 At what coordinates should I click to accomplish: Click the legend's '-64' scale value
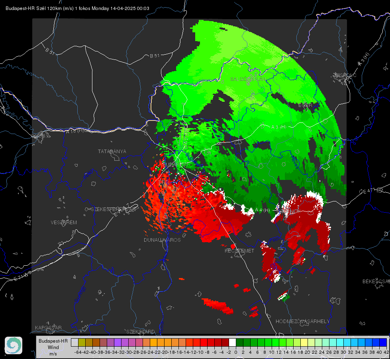pyautogui.click(x=78, y=352)
